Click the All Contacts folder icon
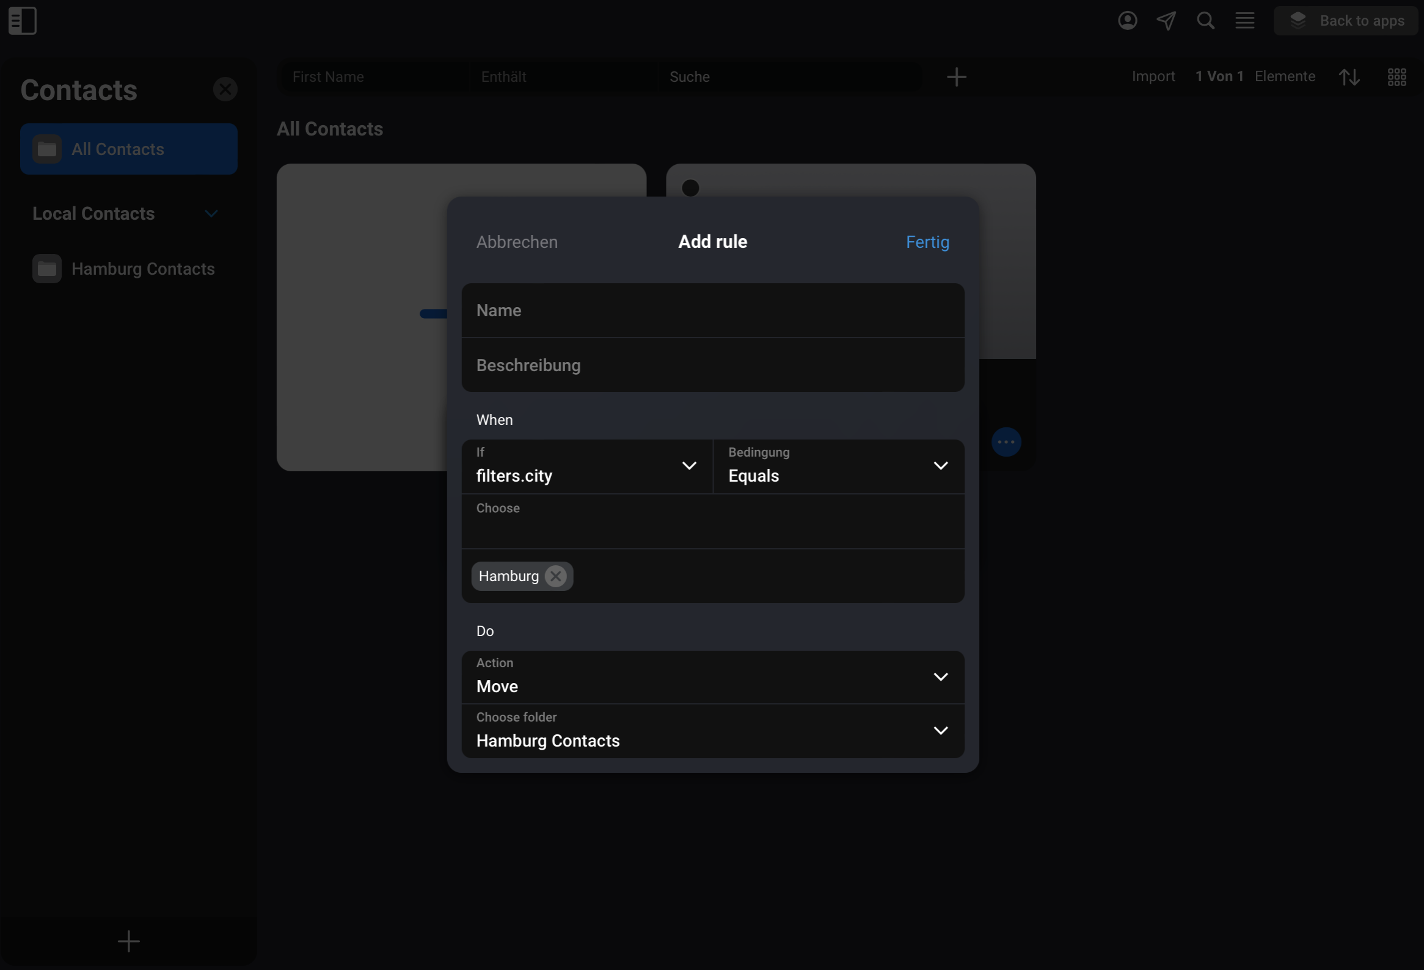The image size is (1424, 970). (46, 149)
